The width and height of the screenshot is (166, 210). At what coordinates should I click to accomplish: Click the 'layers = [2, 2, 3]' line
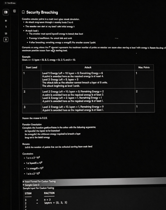[x=56, y=203]
